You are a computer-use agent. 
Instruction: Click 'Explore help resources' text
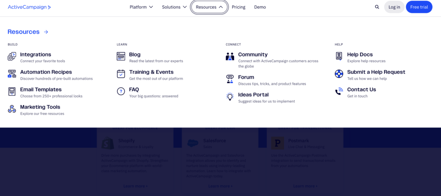point(366,61)
